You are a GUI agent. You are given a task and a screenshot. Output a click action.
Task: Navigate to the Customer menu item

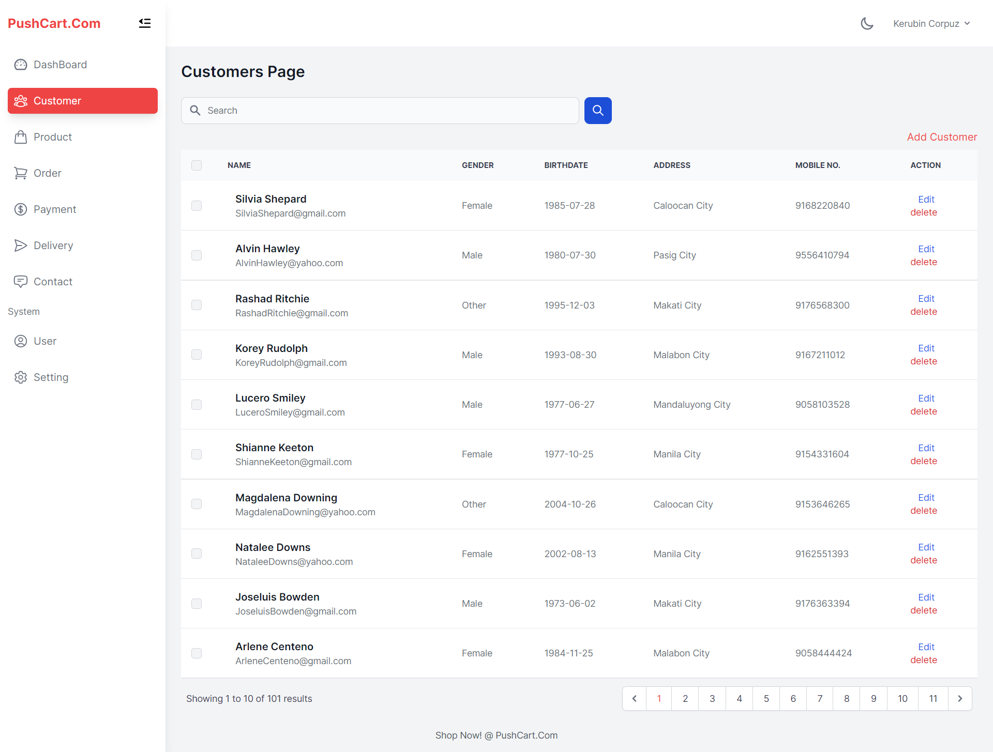tap(57, 100)
